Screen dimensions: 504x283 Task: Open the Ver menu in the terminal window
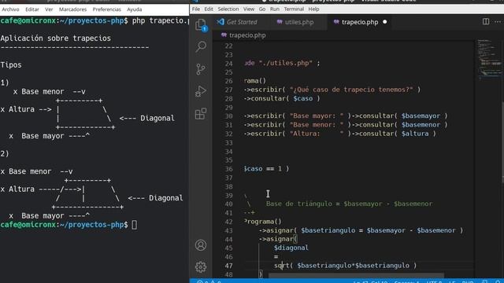[49, 9]
